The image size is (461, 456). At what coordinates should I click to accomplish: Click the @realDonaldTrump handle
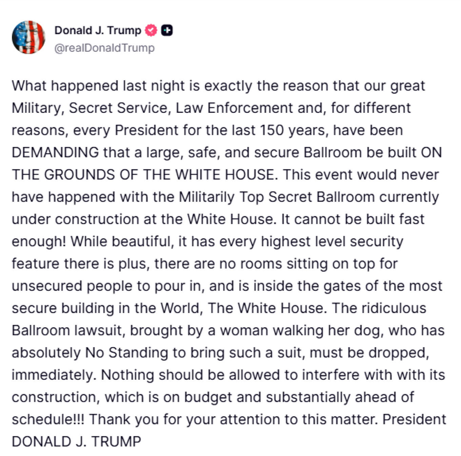coord(104,48)
